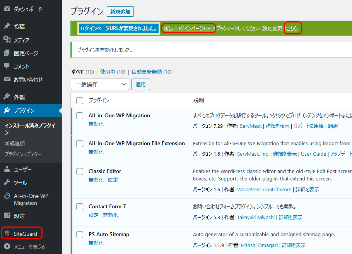The height and width of the screenshot is (254, 352).
Task: Click the こちら settings link
Action: click(292, 28)
